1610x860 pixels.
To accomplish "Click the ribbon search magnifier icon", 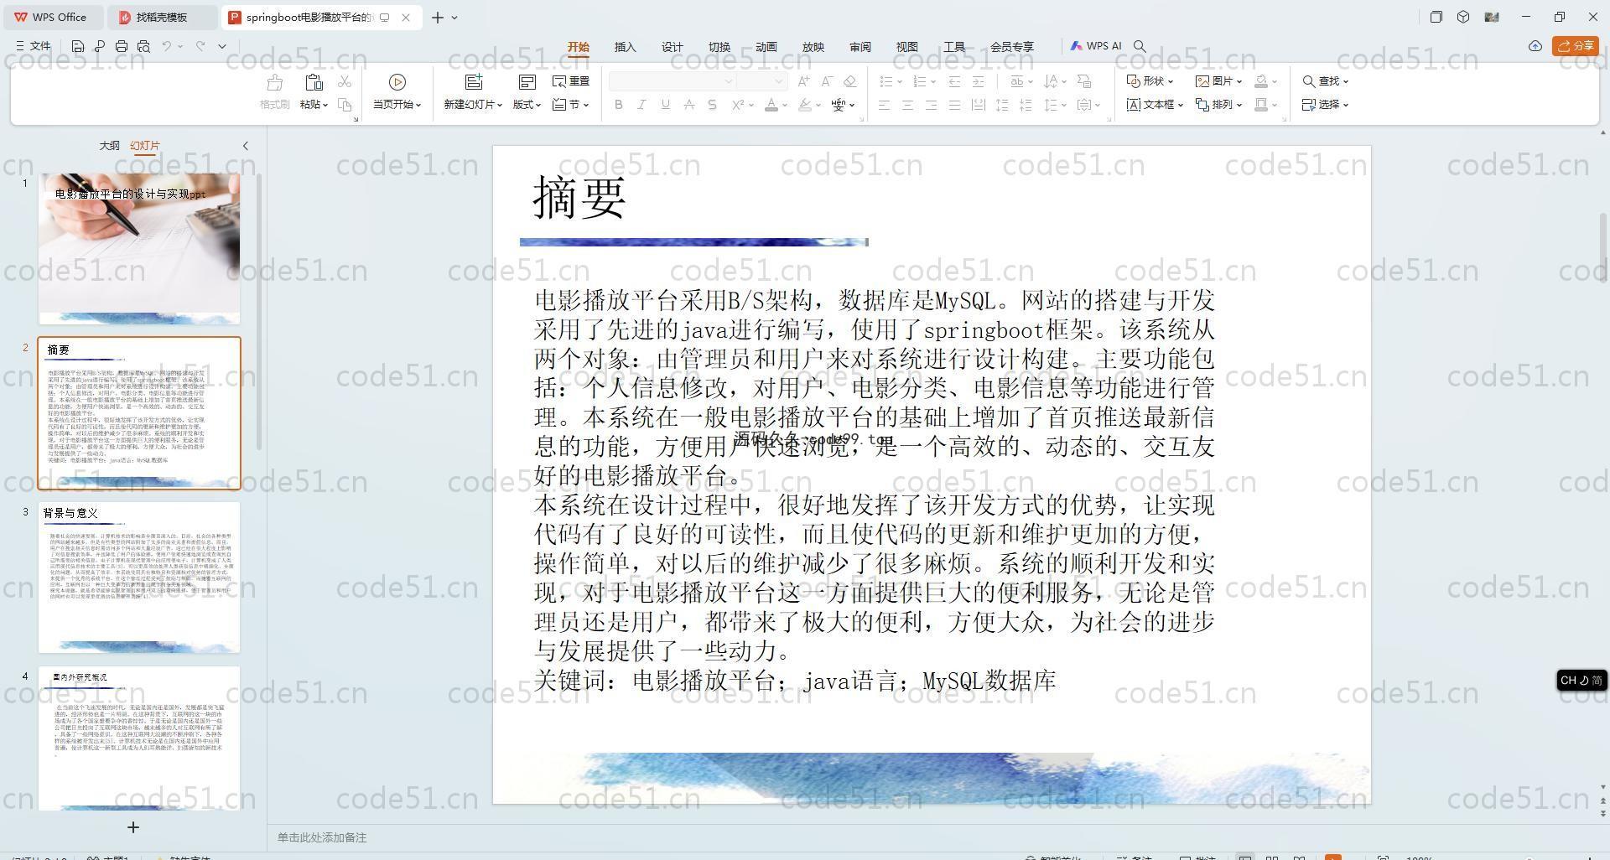I will pyautogui.click(x=1140, y=46).
